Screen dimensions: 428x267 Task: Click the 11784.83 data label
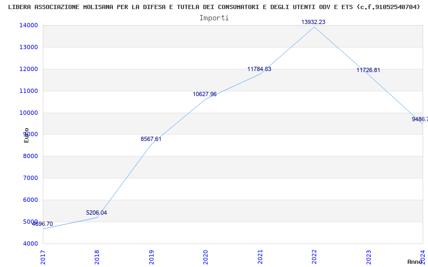(259, 69)
